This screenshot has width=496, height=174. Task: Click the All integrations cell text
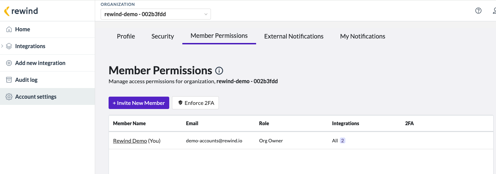pos(335,141)
